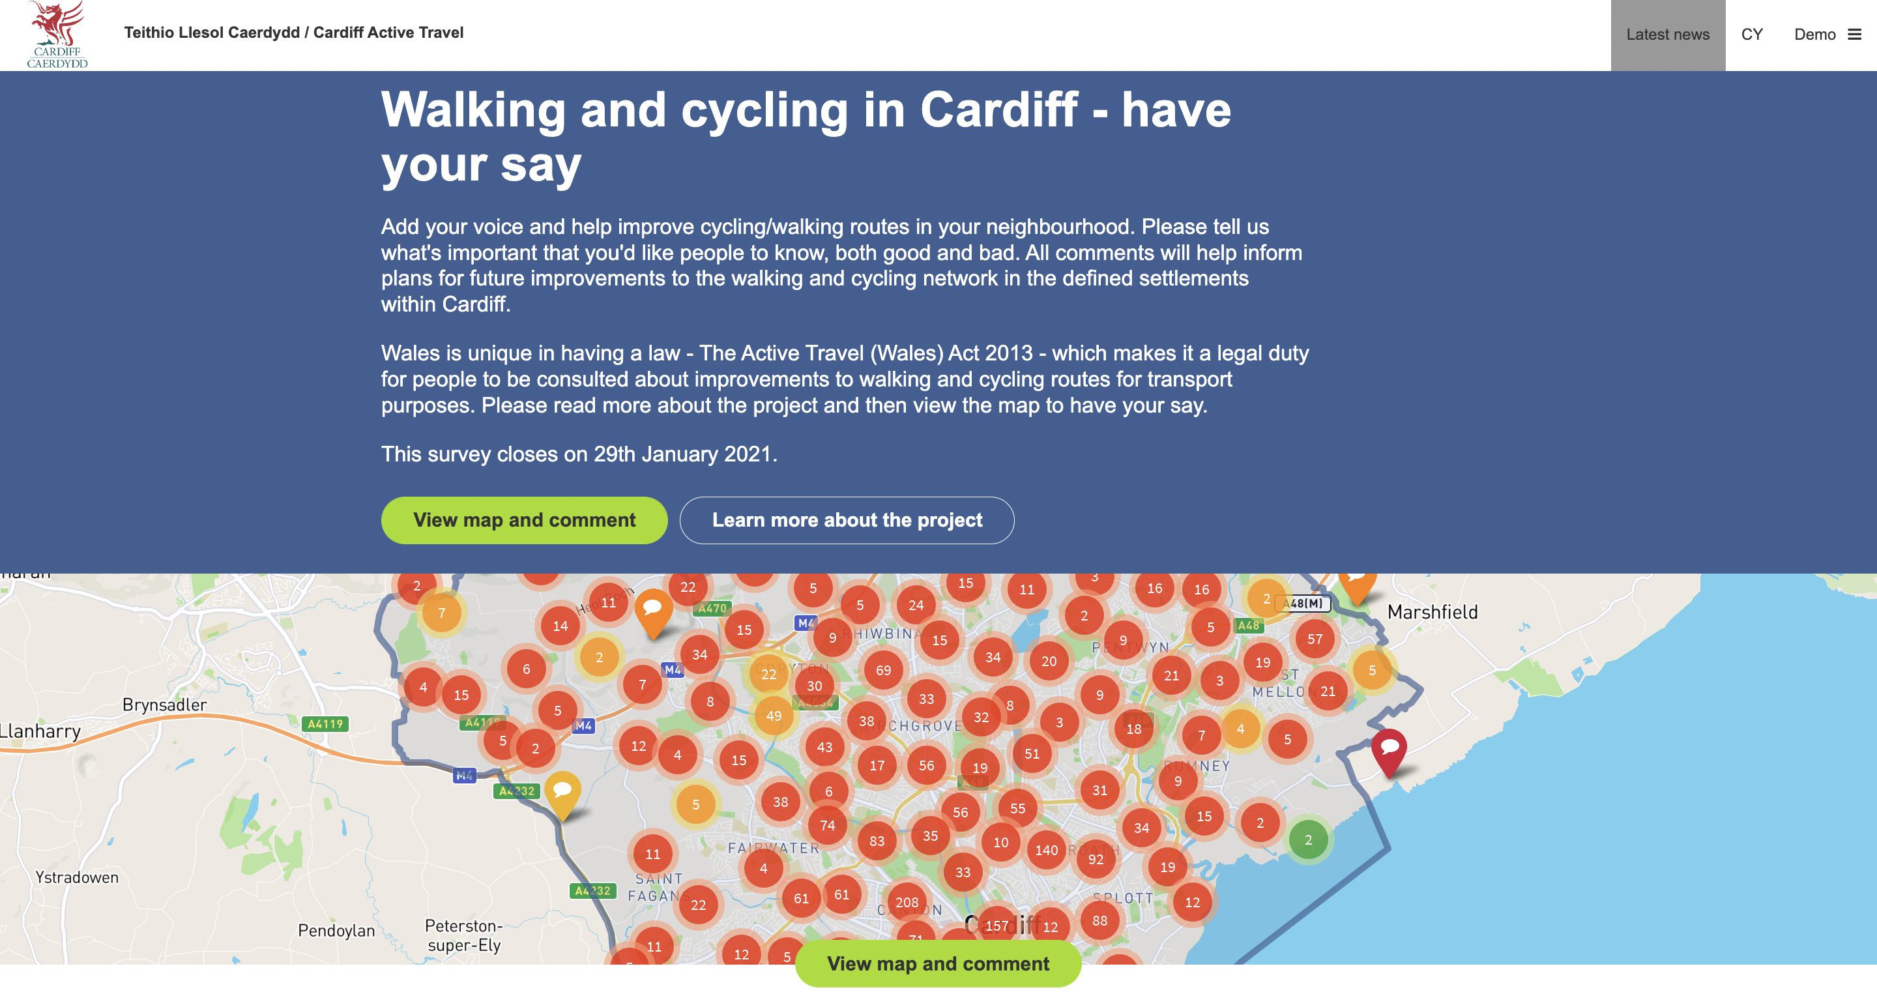Click the 74 cluster near Fairwater
The height and width of the screenshot is (992, 1877).
tap(827, 826)
